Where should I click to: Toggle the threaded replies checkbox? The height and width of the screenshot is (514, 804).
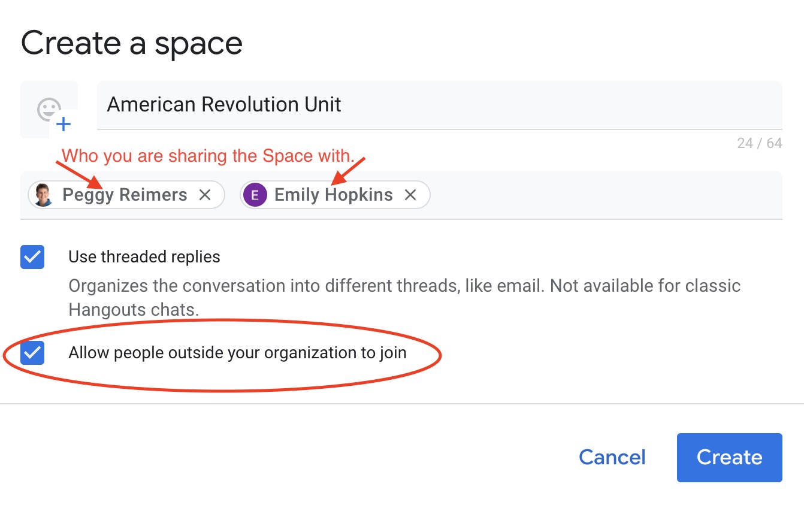pyautogui.click(x=32, y=257)
